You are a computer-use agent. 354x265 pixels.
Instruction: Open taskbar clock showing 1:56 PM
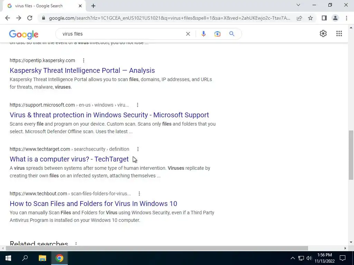click(x=325, y=258)
